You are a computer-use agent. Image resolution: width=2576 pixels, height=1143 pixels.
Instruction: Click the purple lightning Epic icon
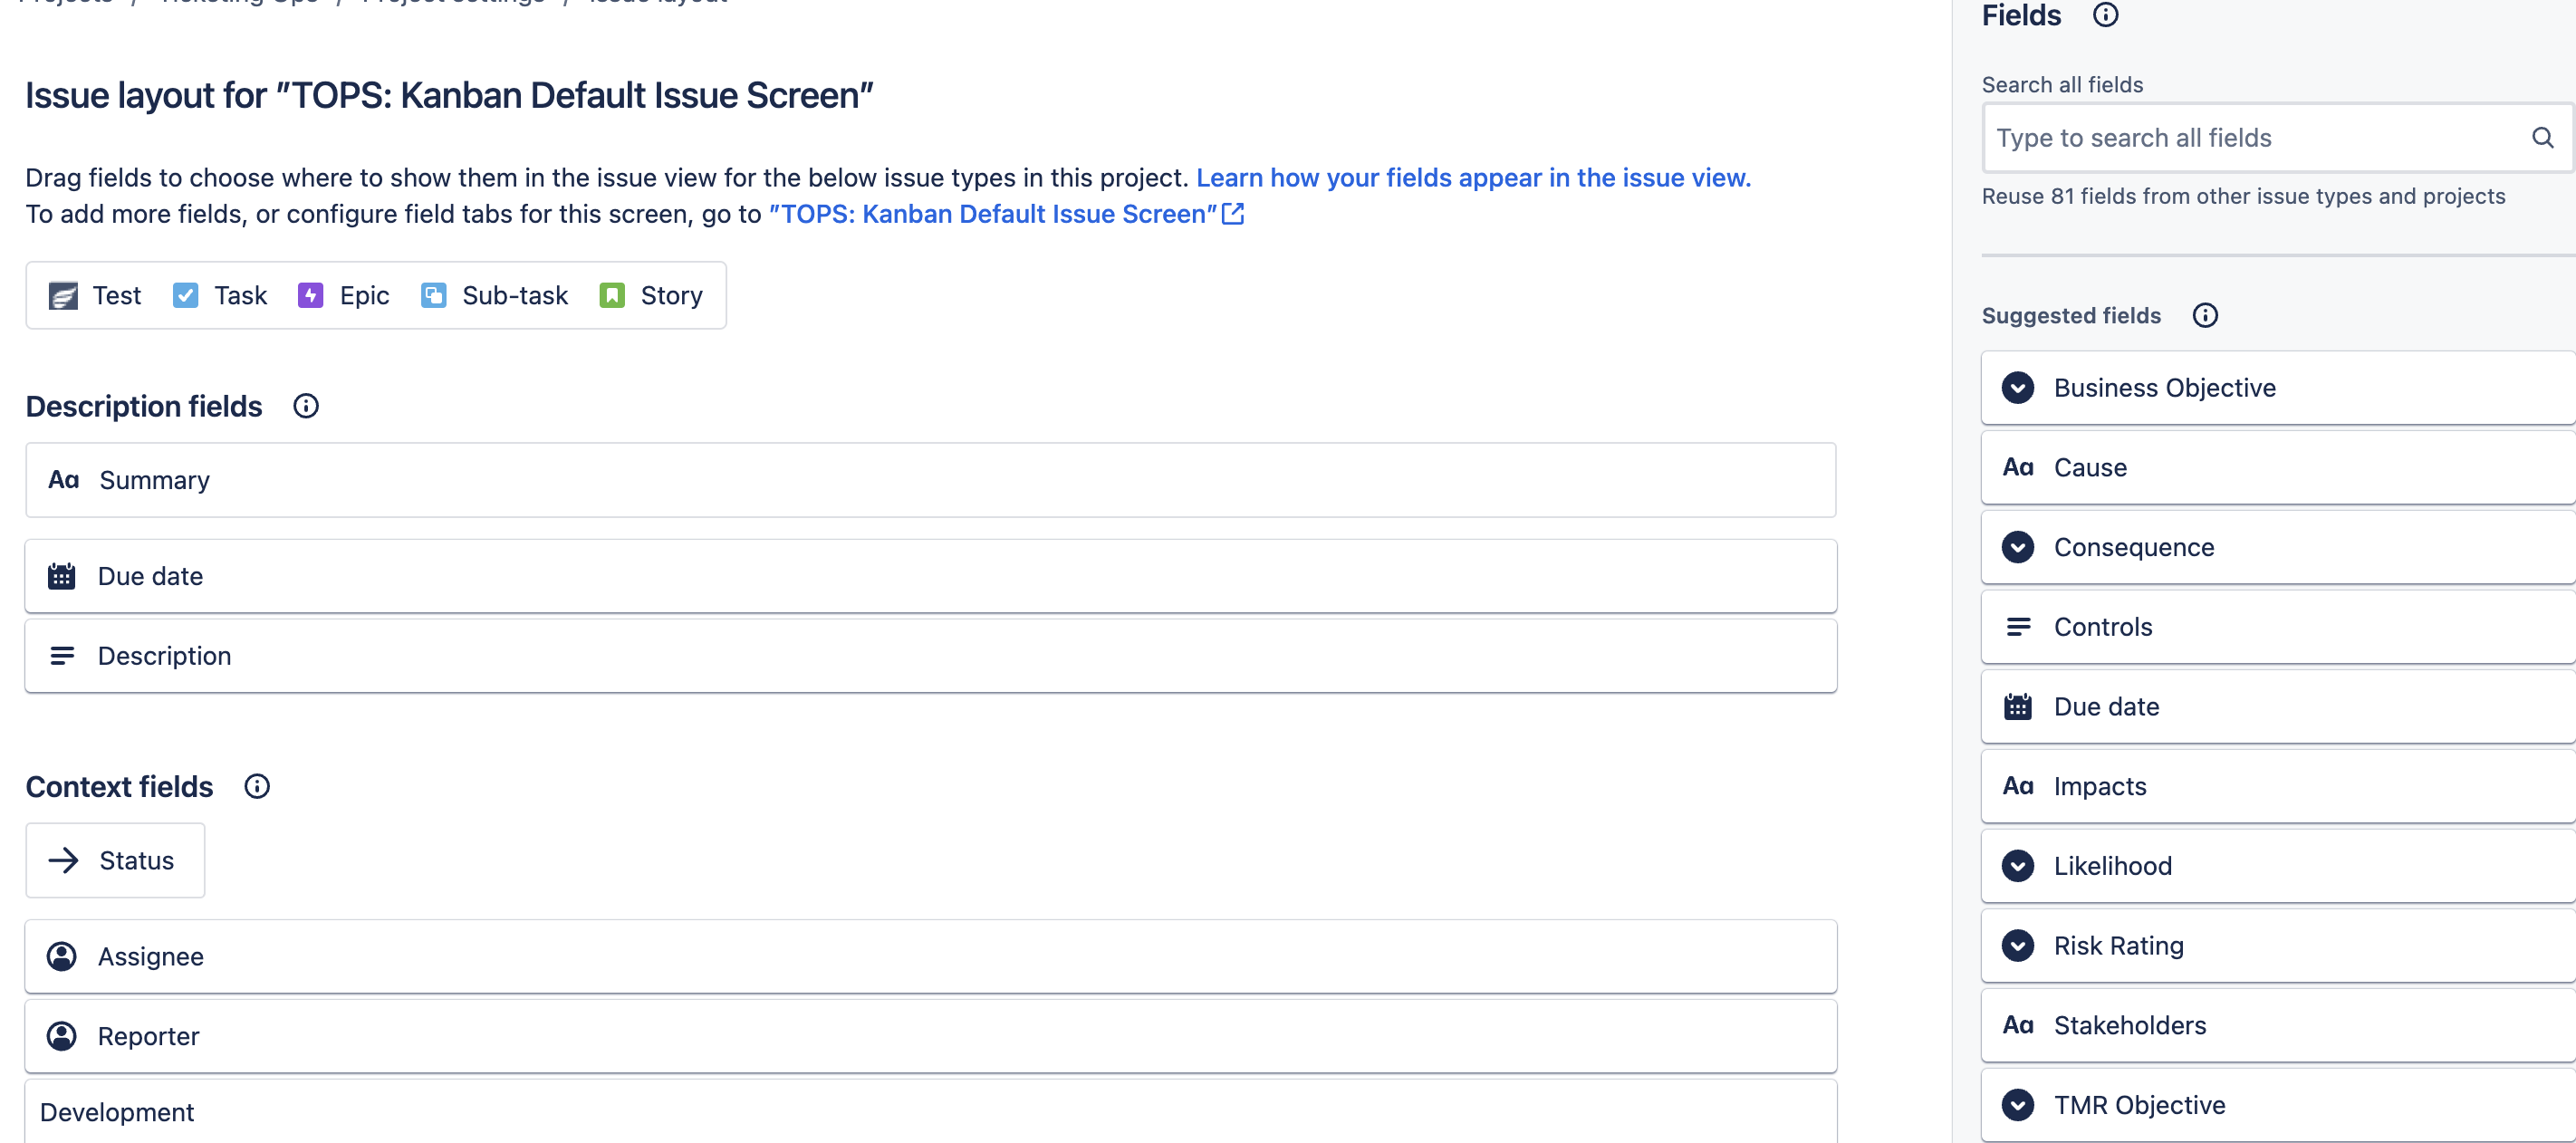coord(310,295)
